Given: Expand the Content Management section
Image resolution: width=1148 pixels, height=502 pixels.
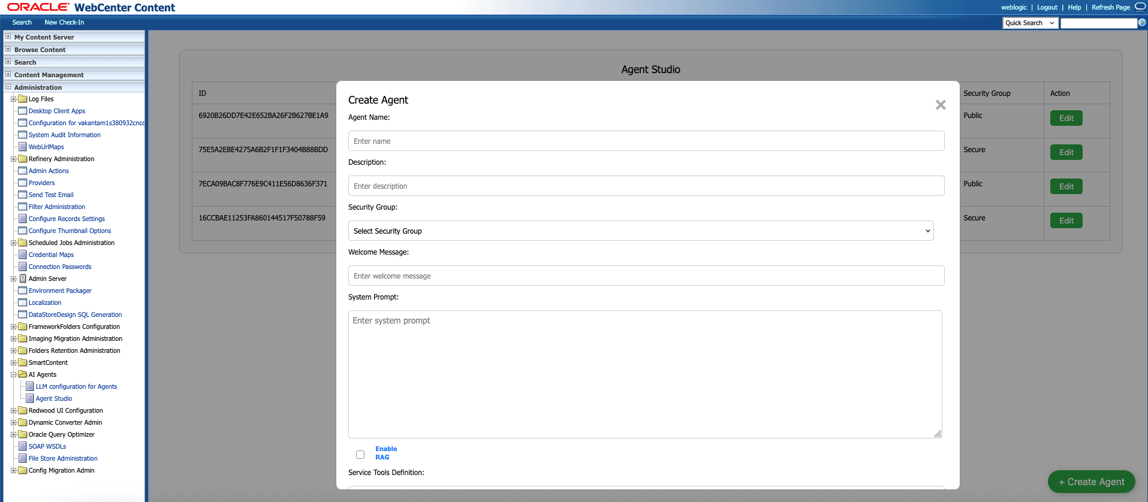Looking at the screenshot, I should pos(8,74).
